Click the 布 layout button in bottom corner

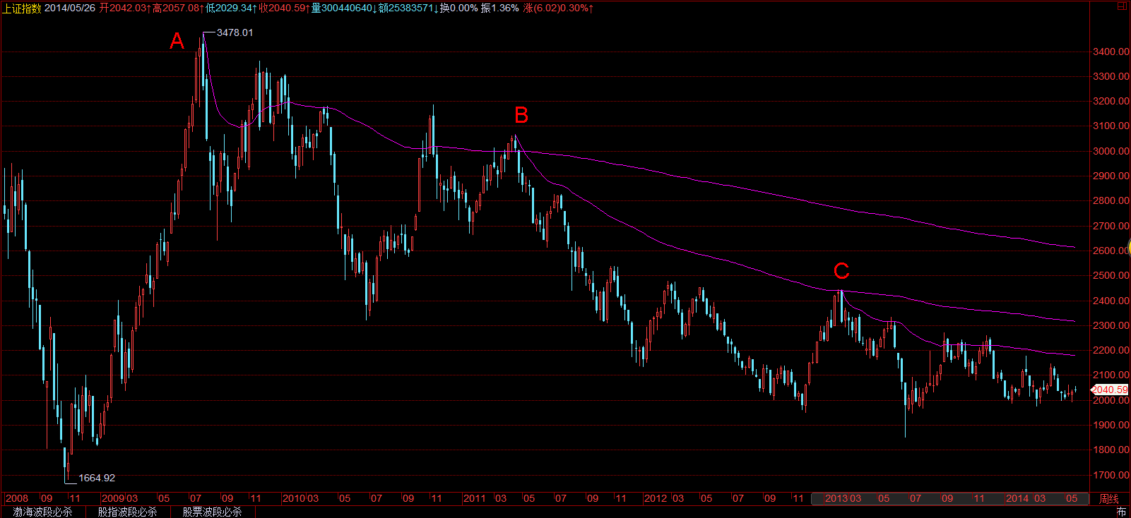(x=1121, y=512)
